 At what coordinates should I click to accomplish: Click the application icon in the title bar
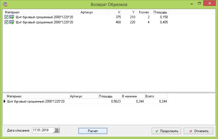(x=5, y=5)
